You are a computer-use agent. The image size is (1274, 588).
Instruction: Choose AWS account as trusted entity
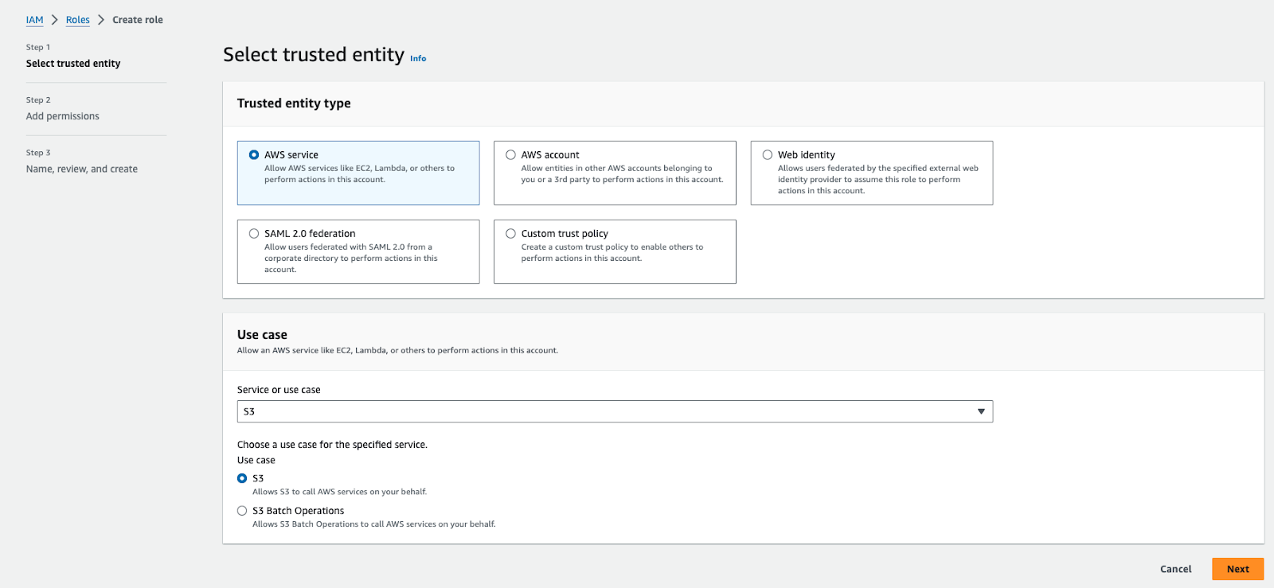[x=511, y=155]
